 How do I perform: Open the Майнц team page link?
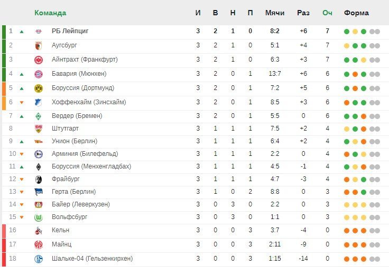61,244
